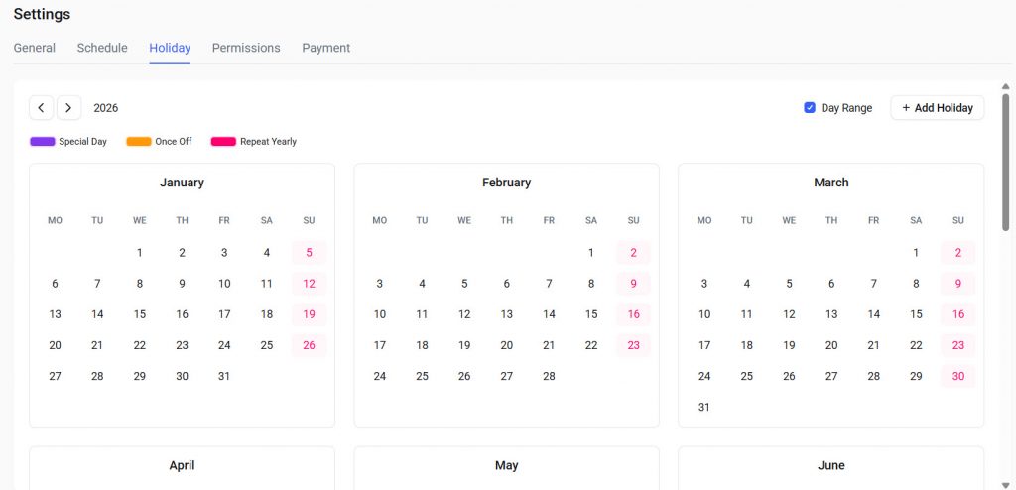
Task: Pick February 14 on the calendar
Action: click(549, 314)
